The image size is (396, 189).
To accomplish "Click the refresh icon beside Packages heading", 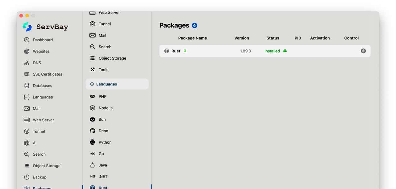I will pyautogui.click(x=194, y=25).
